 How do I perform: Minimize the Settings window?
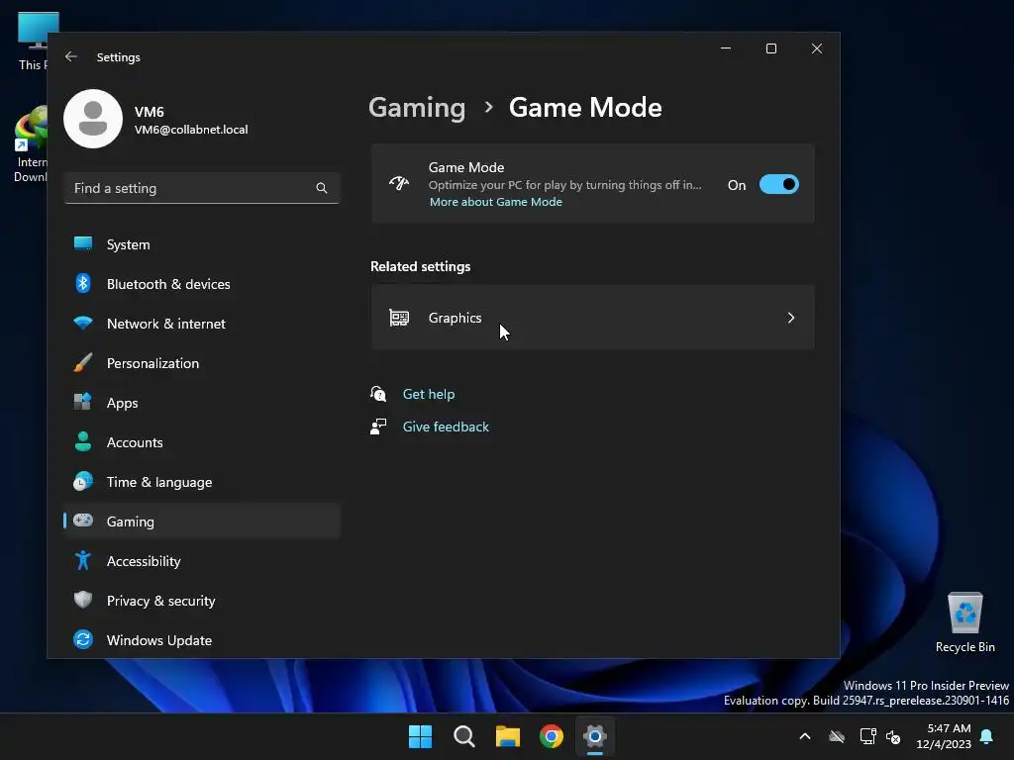pyautogui.click(x=726, y=48)
